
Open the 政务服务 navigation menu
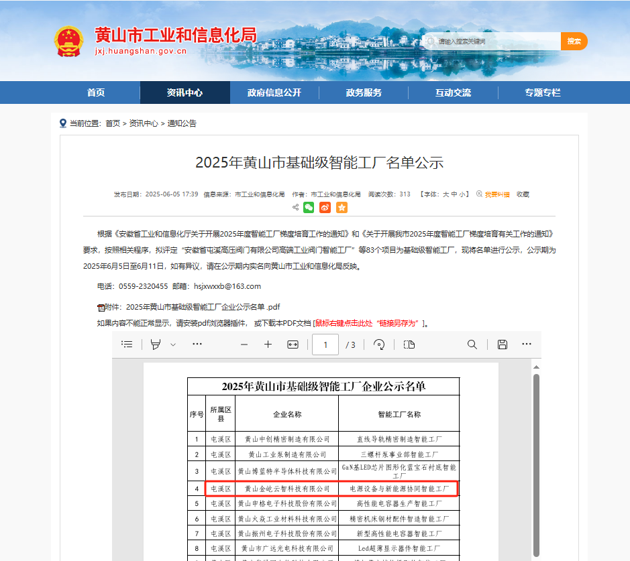364,93
